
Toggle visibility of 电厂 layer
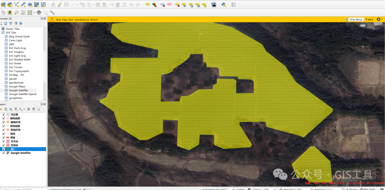point(4,149)
